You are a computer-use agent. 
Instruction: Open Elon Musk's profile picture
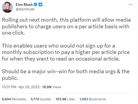click(7, 7)
